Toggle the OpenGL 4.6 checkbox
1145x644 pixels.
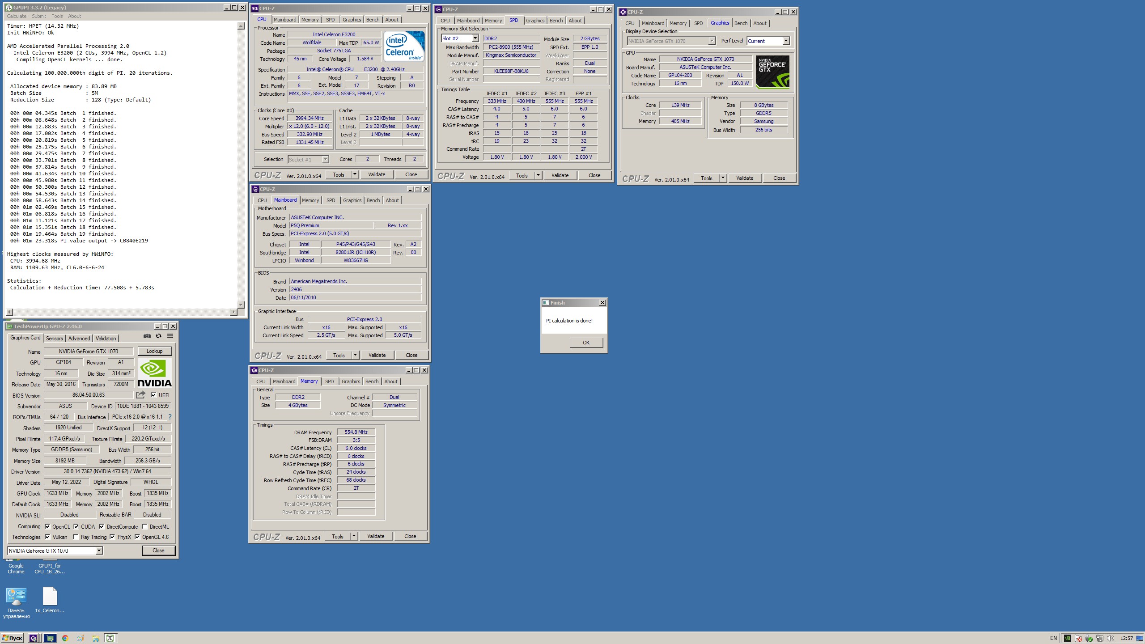coord(137,537)
